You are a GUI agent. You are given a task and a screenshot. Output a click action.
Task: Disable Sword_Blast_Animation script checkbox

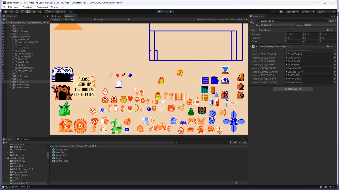pos(257,46)
